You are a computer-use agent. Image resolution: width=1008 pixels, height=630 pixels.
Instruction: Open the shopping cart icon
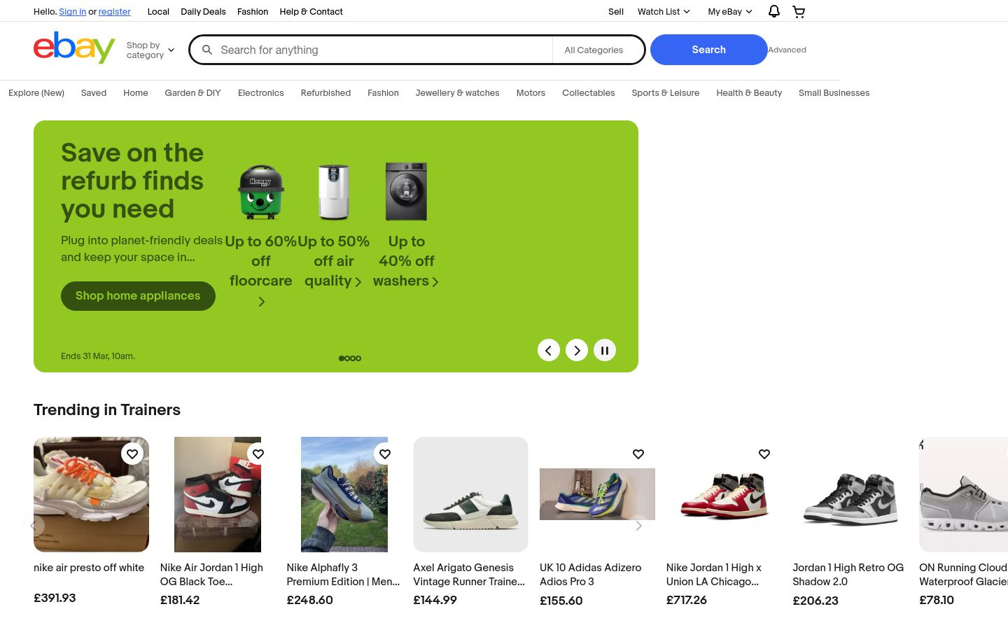point(799,11)
